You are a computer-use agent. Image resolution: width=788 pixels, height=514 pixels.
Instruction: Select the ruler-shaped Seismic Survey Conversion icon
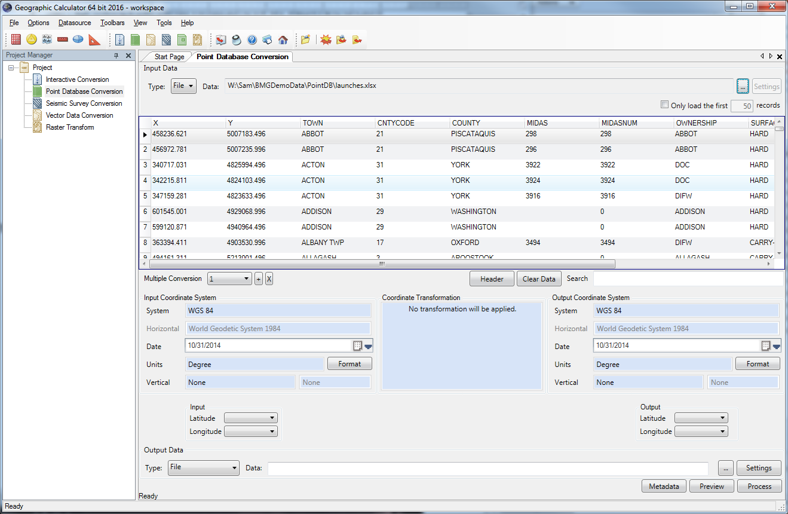click(x=62, y=39)
